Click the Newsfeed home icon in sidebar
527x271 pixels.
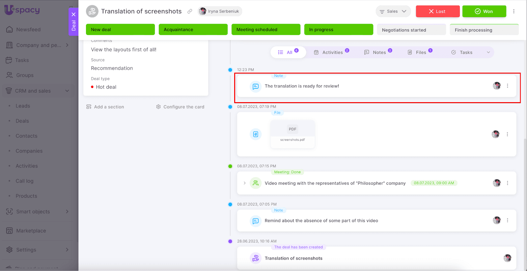10,30
